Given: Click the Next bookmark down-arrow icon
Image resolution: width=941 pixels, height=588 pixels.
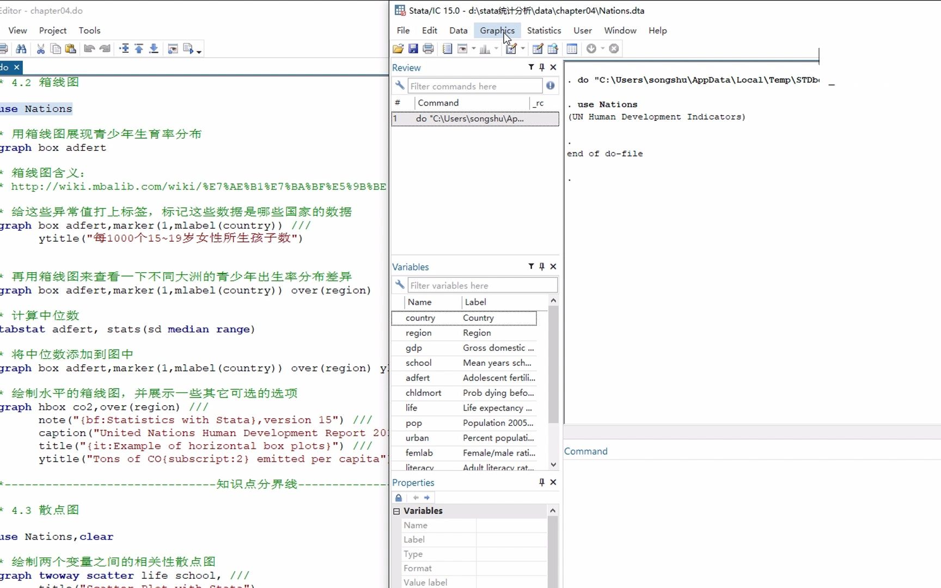Looking at the screenshot, I should 154,49.
